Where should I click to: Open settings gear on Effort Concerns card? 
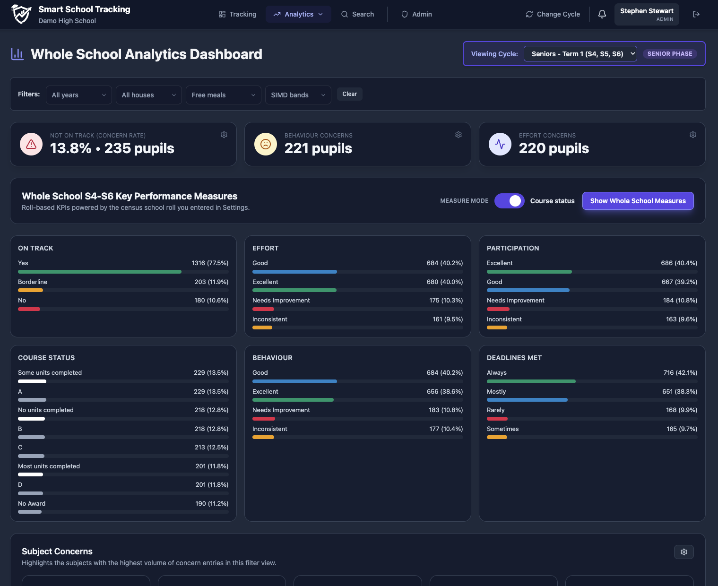(x=692, y=135)
